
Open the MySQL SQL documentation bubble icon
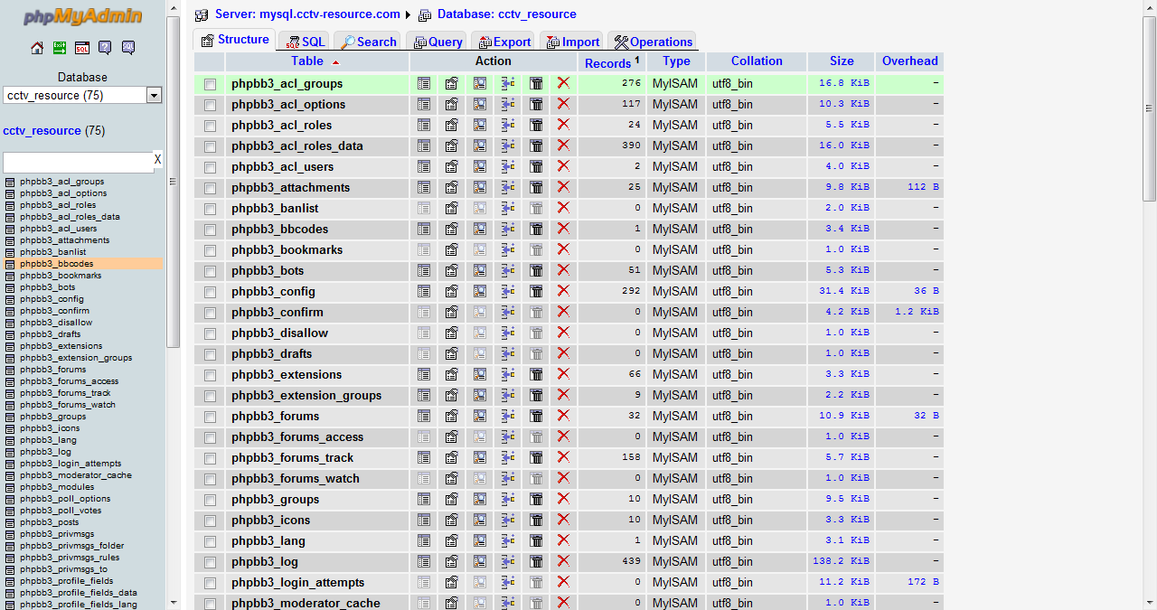click(128, 48)
